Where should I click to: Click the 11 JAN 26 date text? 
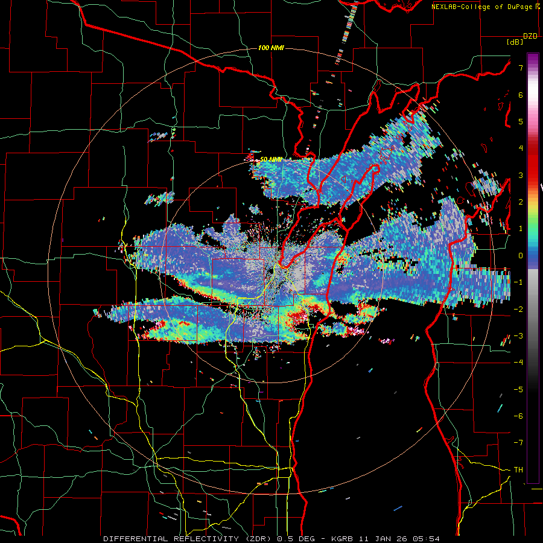[383, 539]
